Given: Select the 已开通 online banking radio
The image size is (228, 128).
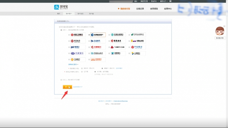Looking at the screenshot, I should 82,72.
